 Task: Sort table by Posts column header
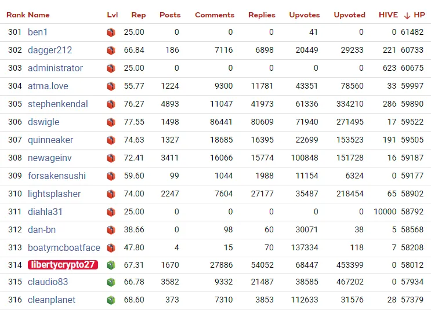170,15
